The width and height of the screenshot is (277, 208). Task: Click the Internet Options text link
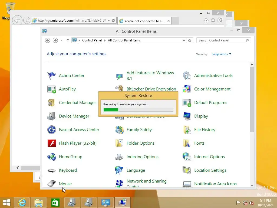pos(209,157)
